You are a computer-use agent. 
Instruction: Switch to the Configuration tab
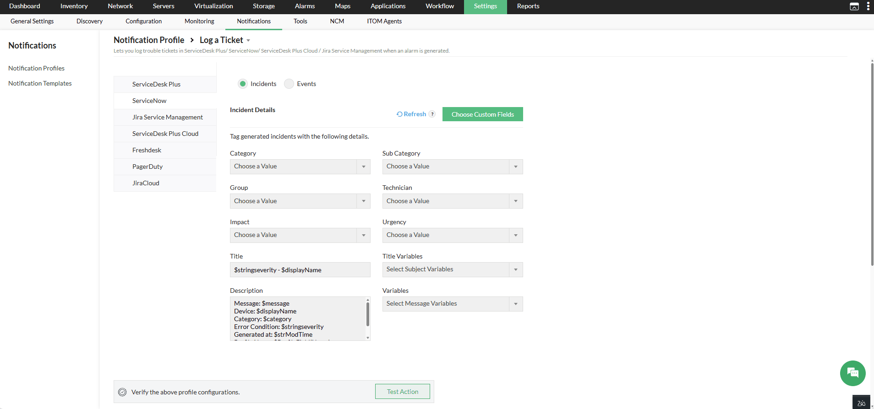[x=143, y=22]
